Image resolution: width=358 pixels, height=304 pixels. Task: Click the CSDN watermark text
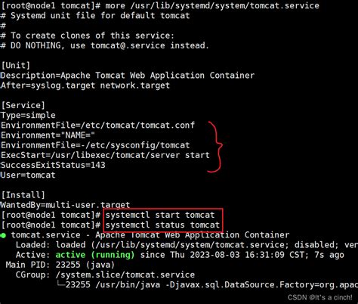320,297
